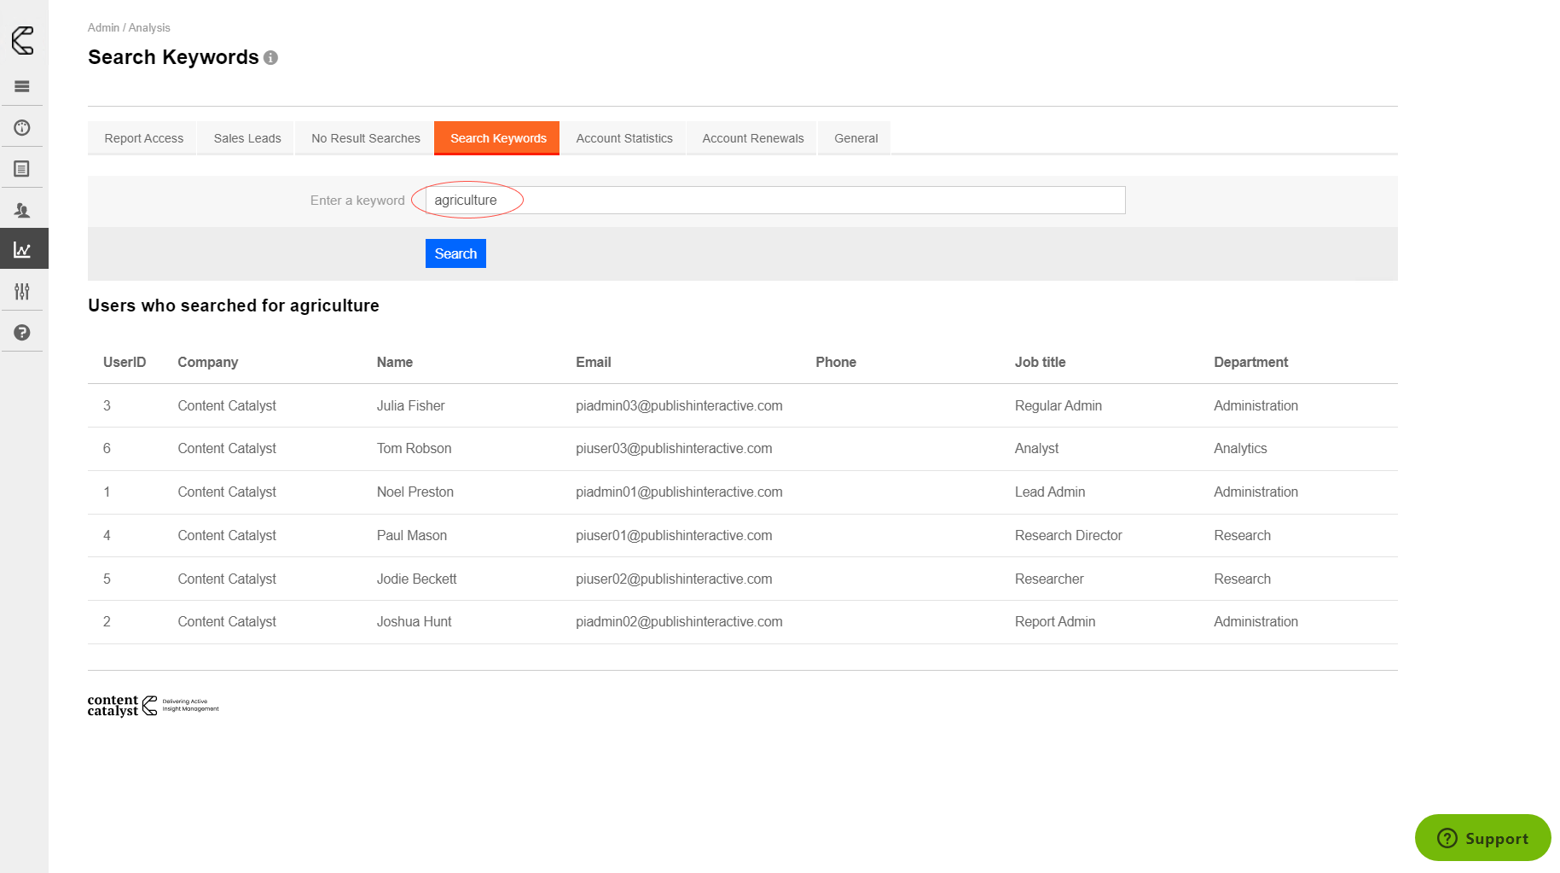Open the users icon in sidebar

[x=22, y=210]
